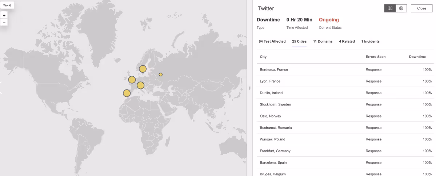Switch to globe view icon
Screen dimensions: 436x176
pyautogui.click(x=401, y=8)
